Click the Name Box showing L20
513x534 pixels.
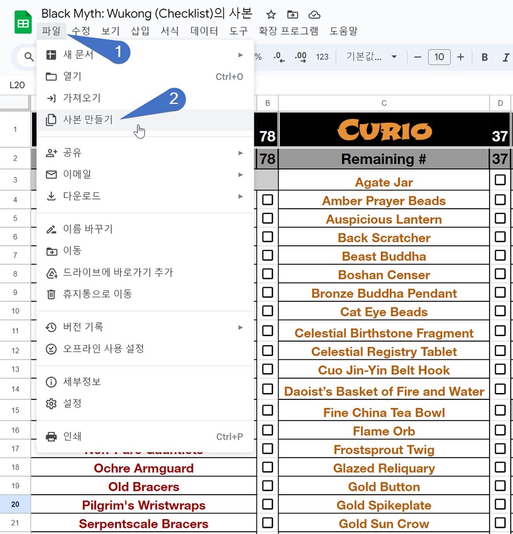[x=17, y=84]
